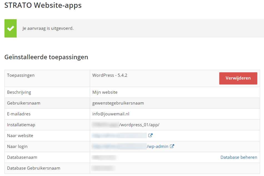Open the website link in Naar website row
The height and width of the screenshot is (176, 264).
[119, 135]
